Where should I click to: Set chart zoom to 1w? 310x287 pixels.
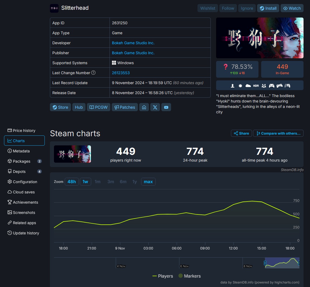click(x=86, y=182)
